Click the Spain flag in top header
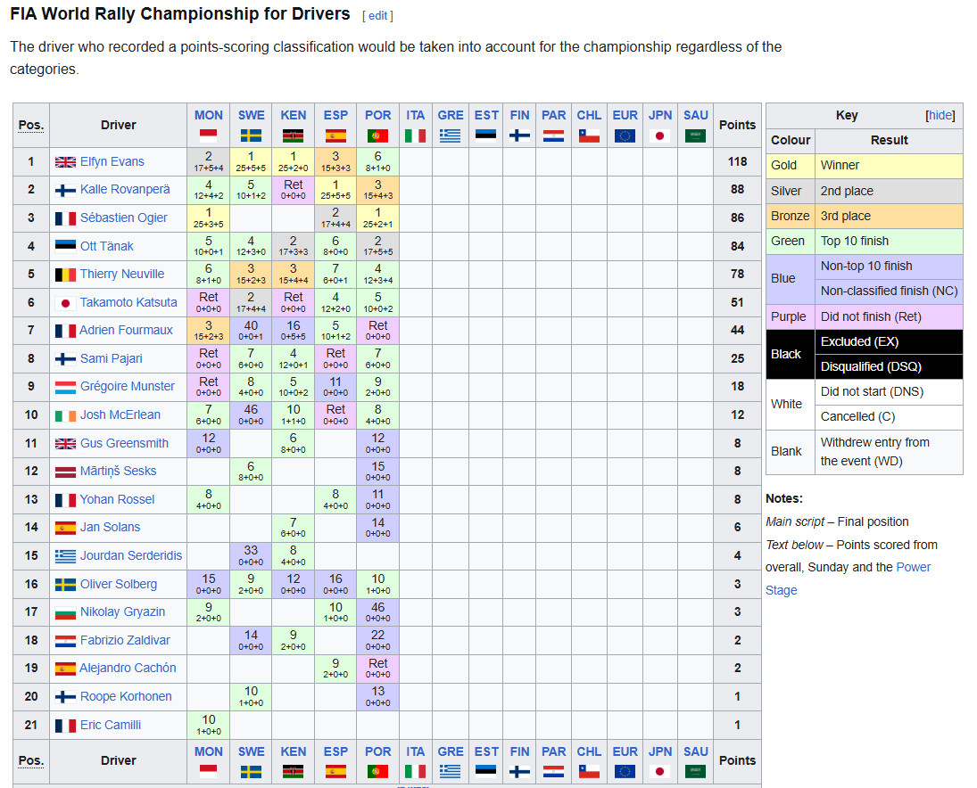 335,135
